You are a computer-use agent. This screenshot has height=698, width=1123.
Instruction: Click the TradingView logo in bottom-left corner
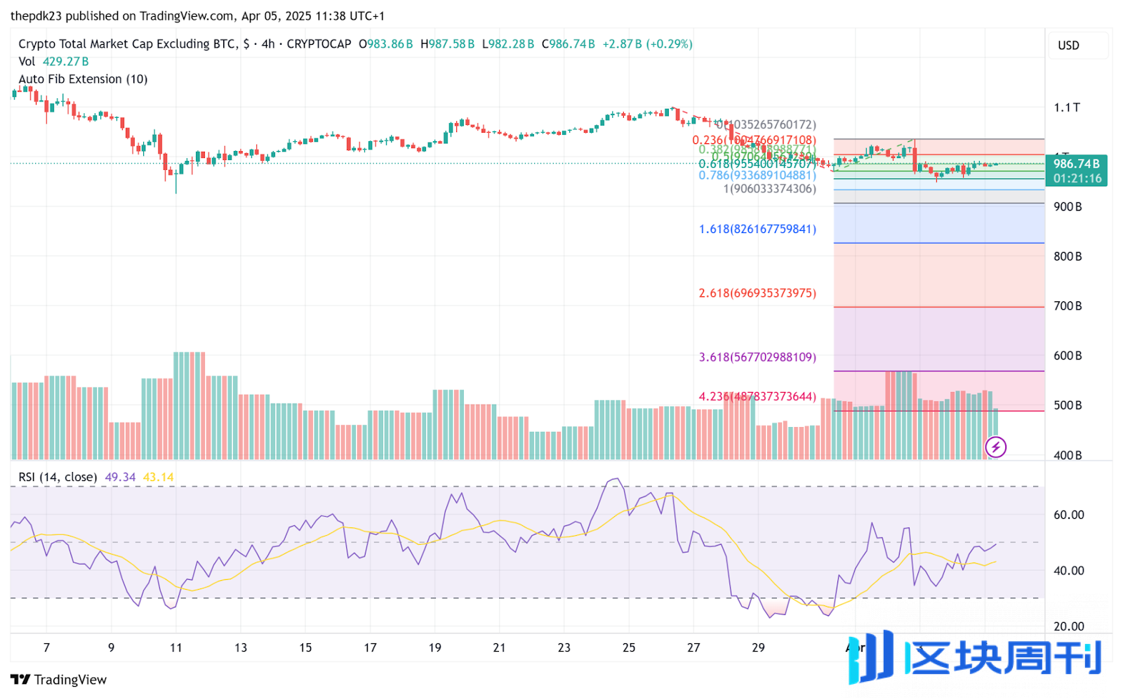tap(56, 679)
